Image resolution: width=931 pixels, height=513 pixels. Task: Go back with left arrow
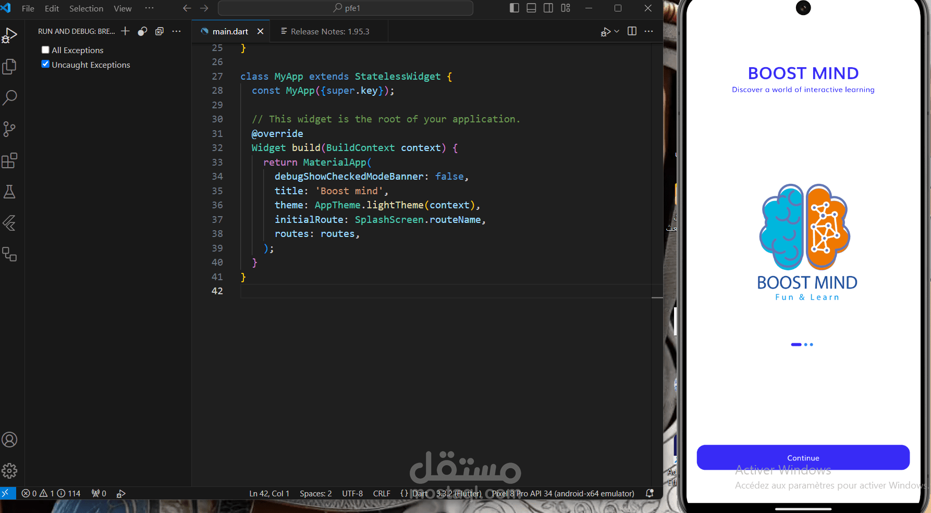[187, 8]
